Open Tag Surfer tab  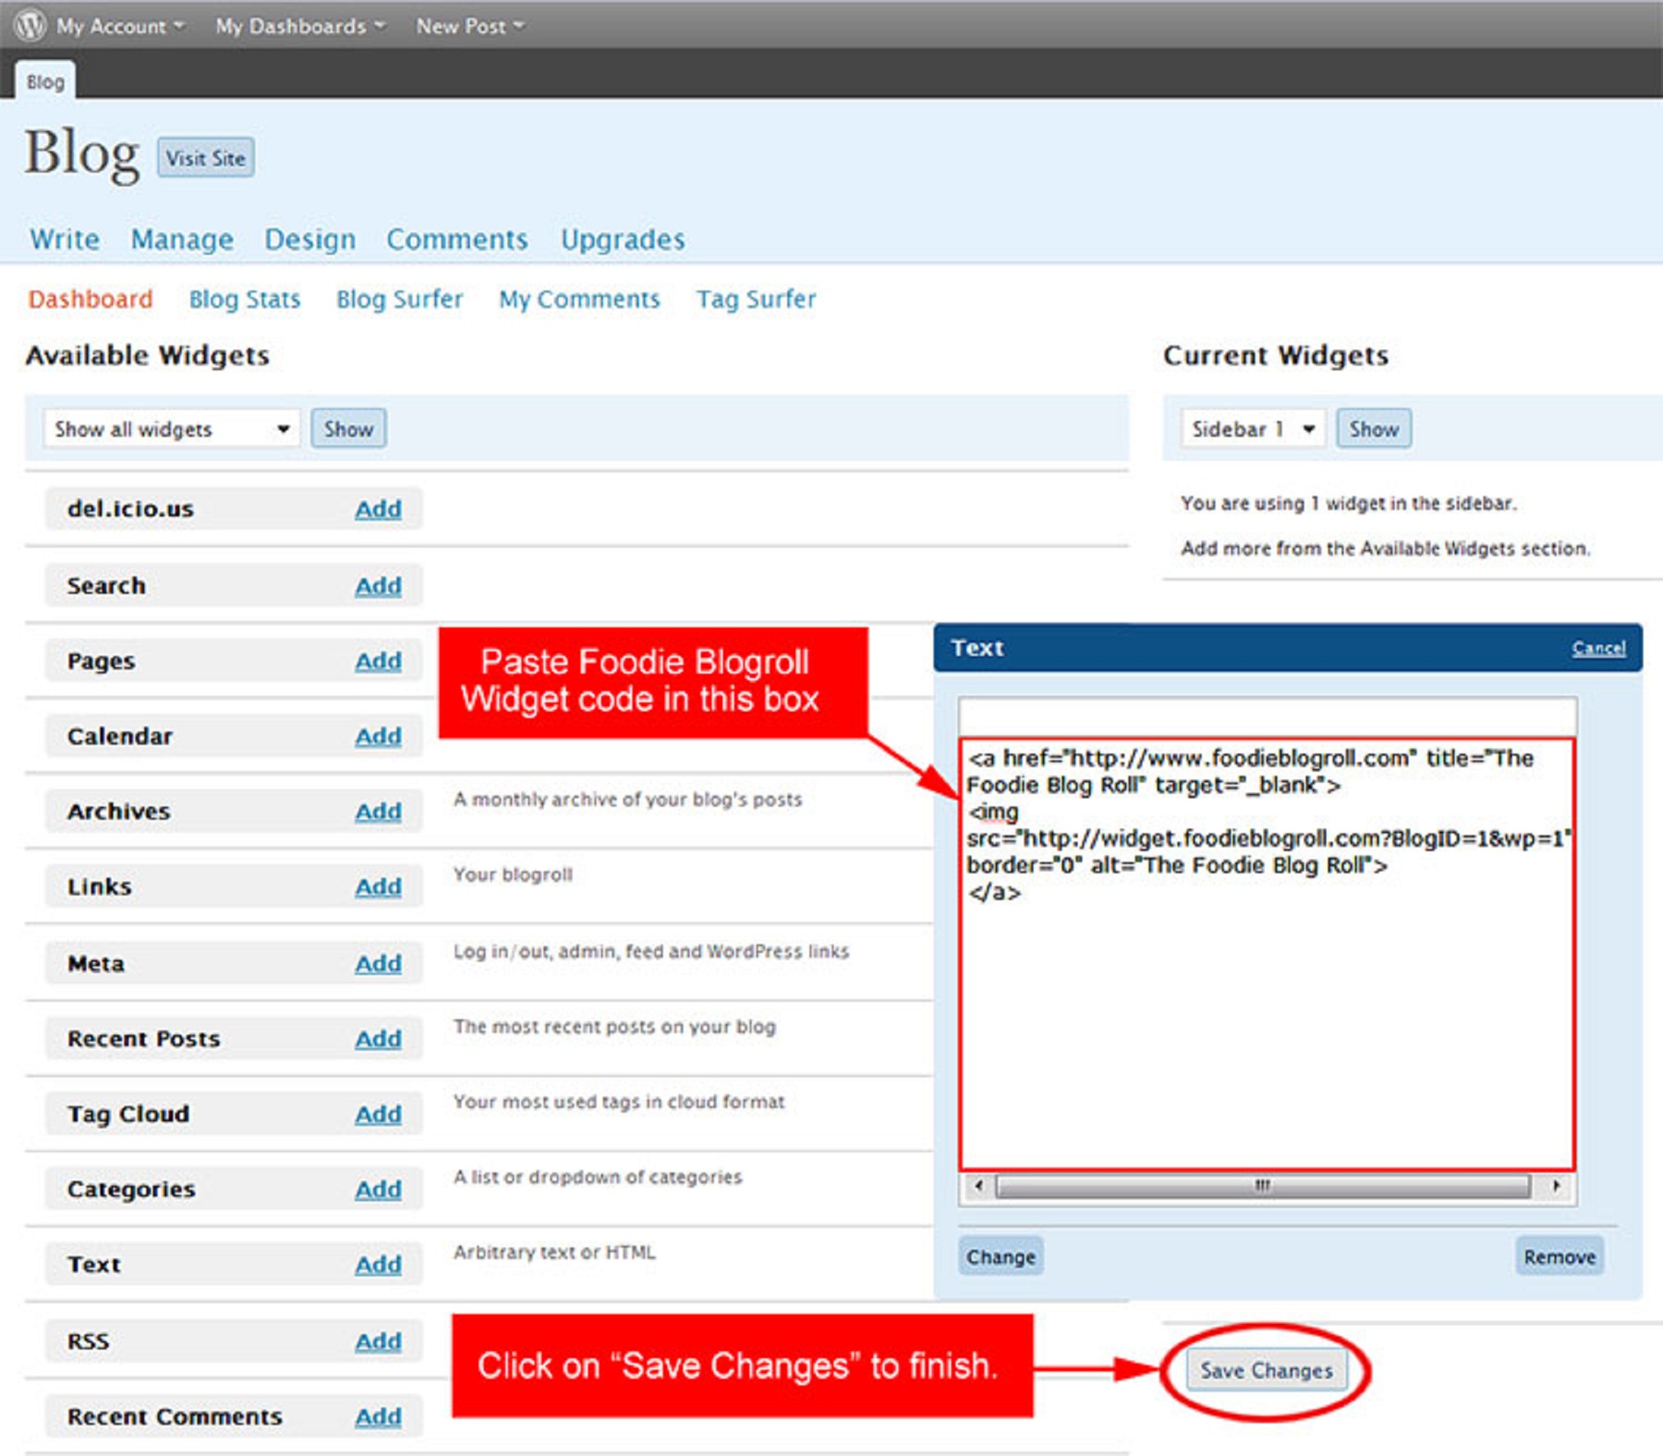coord(756,299)
